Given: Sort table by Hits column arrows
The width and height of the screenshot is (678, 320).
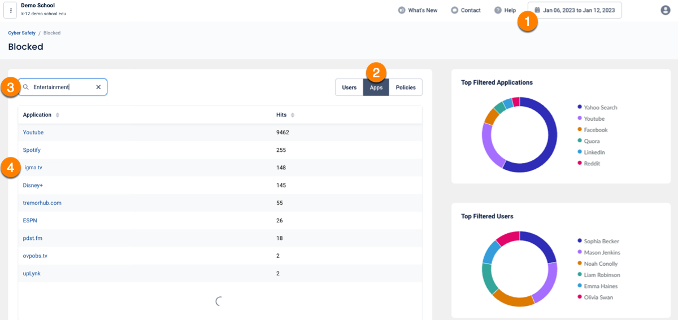Looking at the screenshot, I should click(x=292, y=115).
